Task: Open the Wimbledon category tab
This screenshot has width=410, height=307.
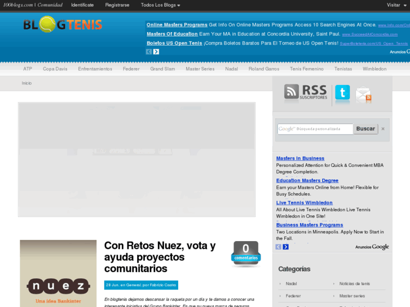Action: tap(374, 69)
